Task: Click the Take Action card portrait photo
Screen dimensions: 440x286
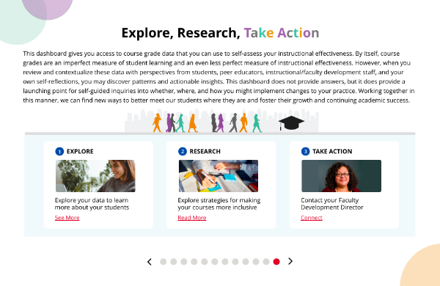Action: pyautogui.click(x=341, y=176)
